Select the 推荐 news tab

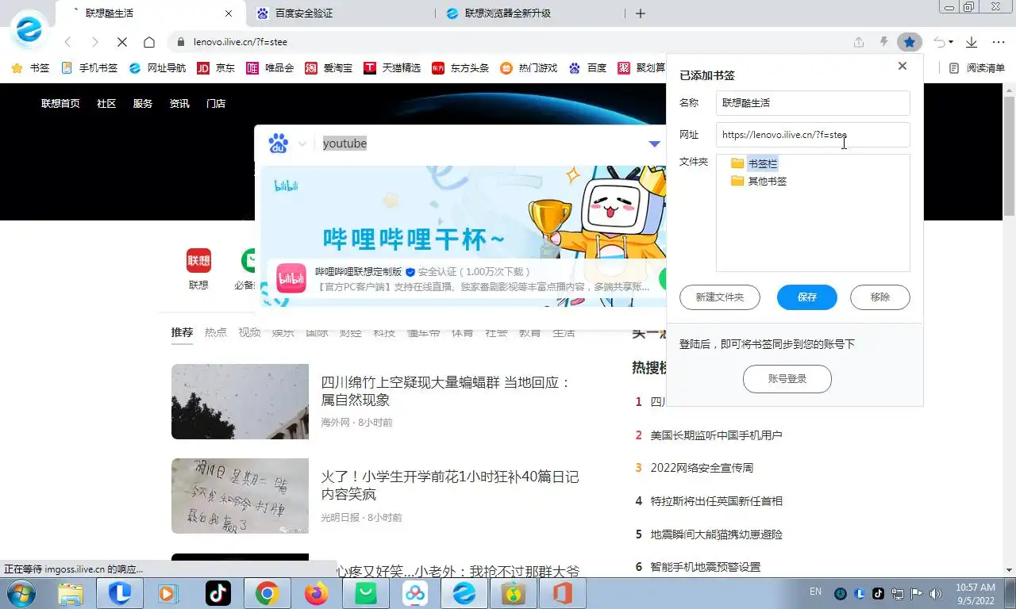[x=182, y=332]
